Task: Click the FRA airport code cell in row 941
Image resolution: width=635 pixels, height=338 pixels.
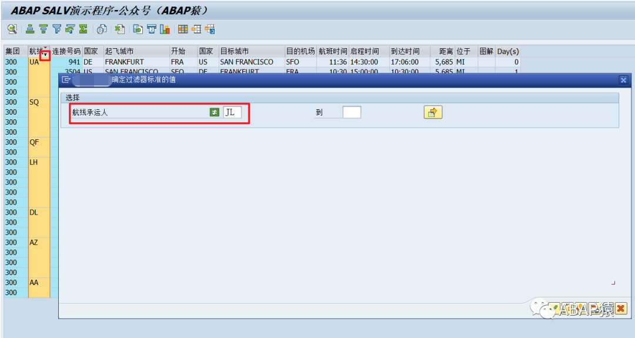Action: (184, 62)
